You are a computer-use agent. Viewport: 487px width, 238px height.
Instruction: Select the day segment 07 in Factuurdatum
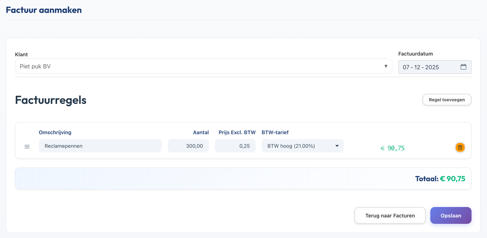(x=406, y=67)
